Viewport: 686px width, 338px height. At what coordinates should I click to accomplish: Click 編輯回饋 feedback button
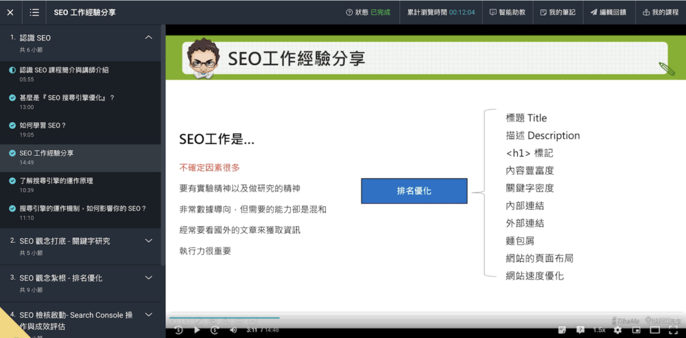click(x=608, y=12)
